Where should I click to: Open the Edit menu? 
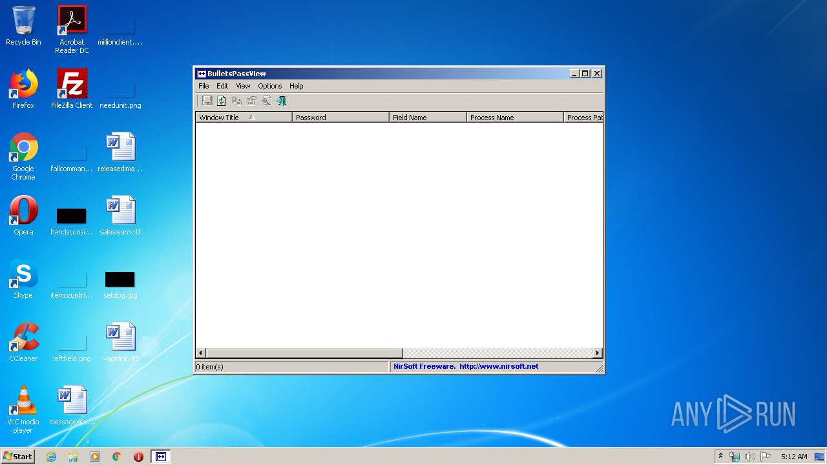222,86
